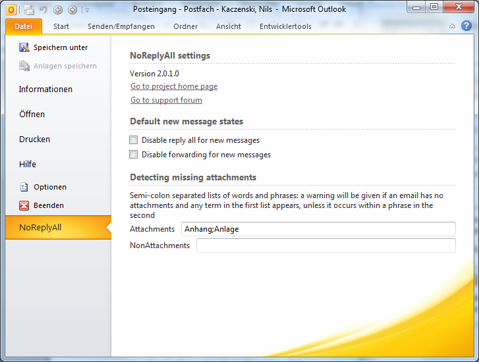This screenshot has height=362, width=479.
Task: Click the NoReplyAll settings heading
Action: click(170, 55)
